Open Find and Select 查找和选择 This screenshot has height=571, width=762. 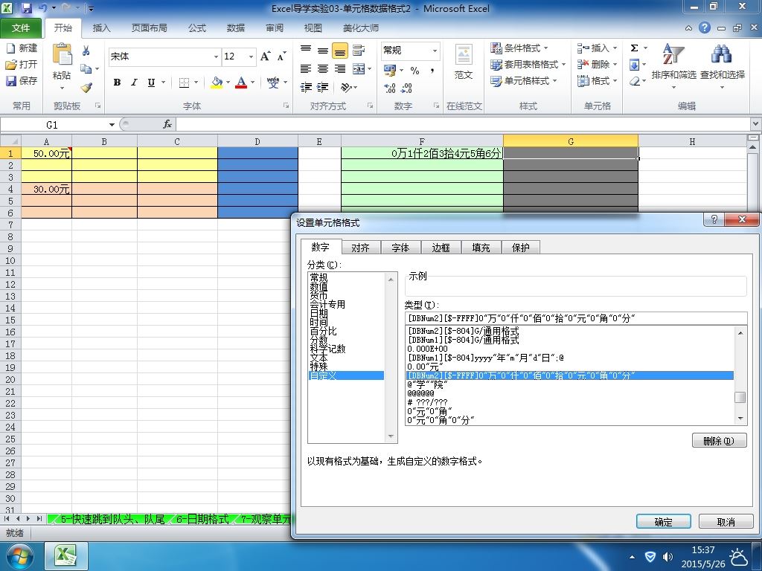[722, 66]
